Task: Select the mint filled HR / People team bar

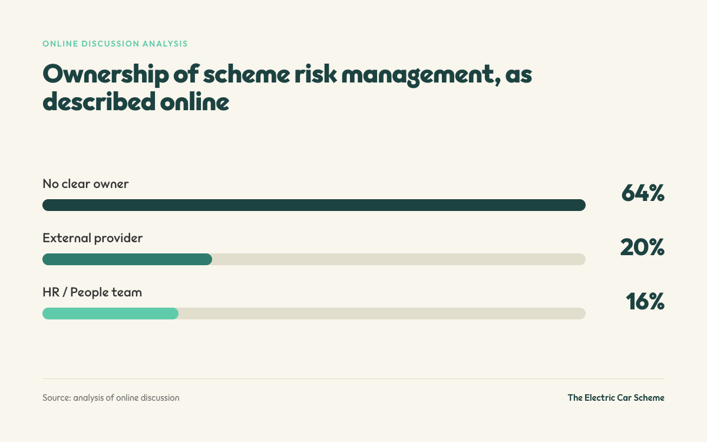Action: [x=110, y=314]
